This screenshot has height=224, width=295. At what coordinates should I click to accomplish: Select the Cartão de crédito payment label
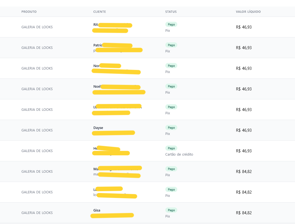click(x=179, y=154)
